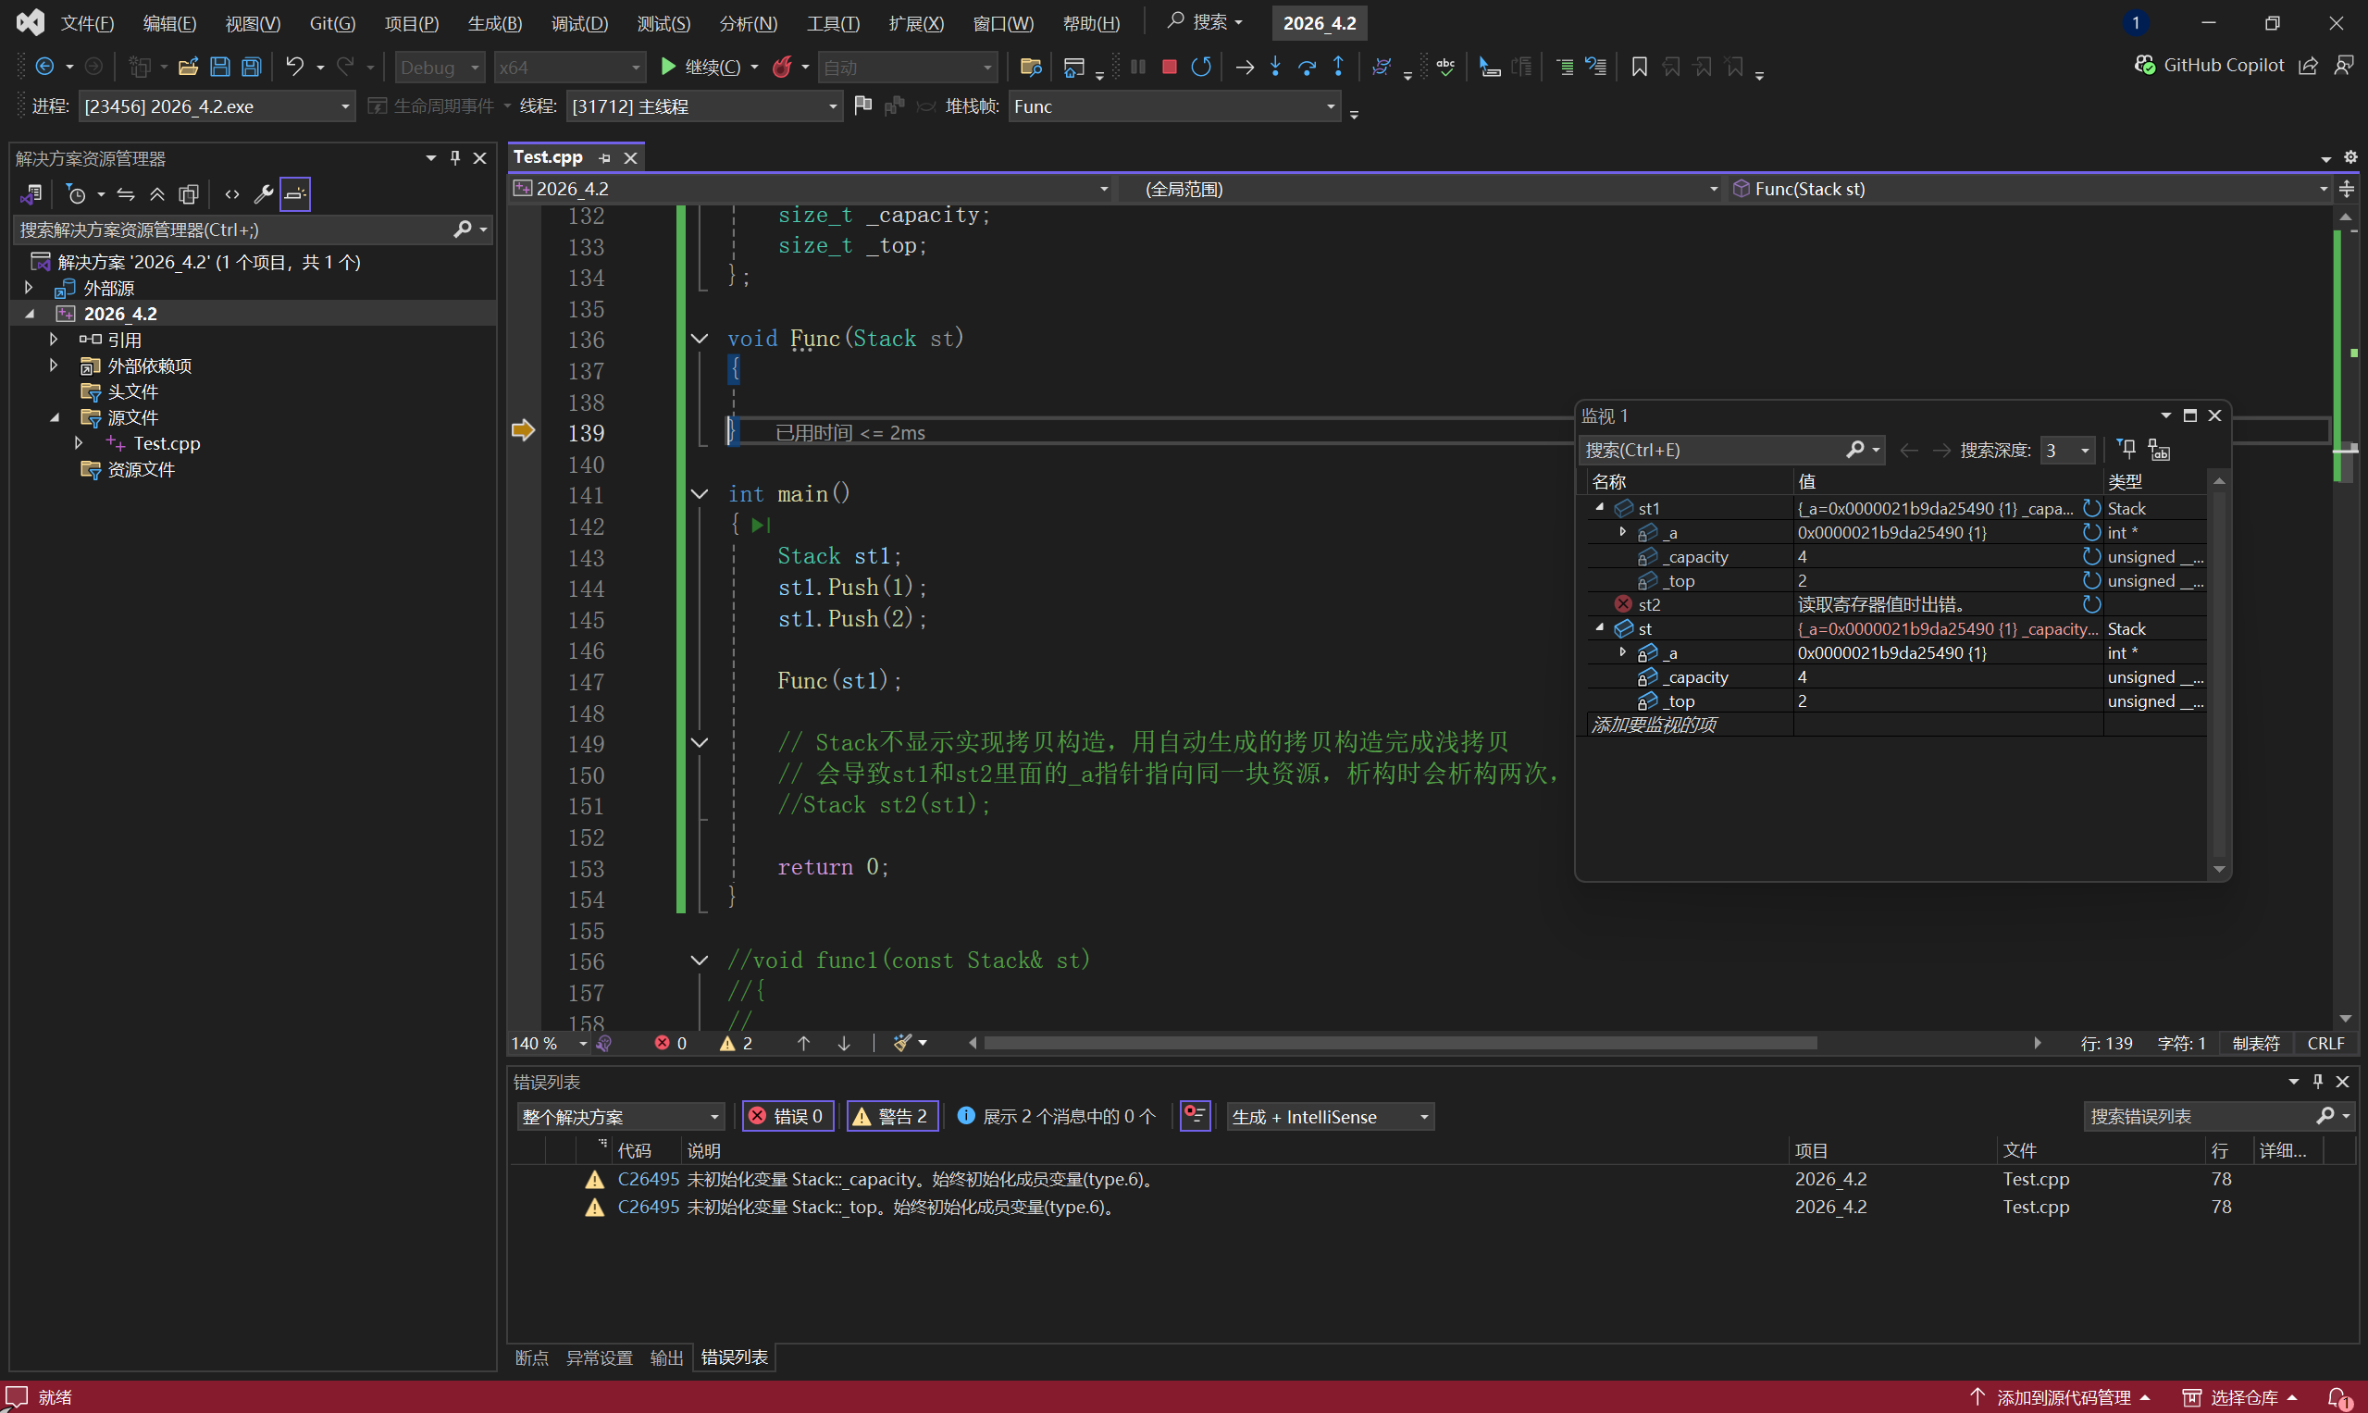
Task: Toggle bookmark on the current line
Action: [x=1639, y=67]
